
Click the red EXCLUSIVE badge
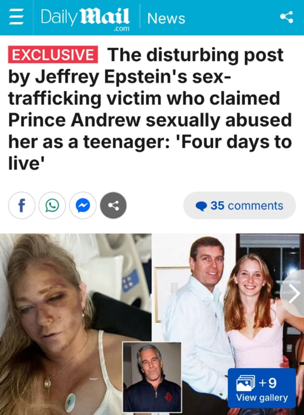click(x=53, y=55)
